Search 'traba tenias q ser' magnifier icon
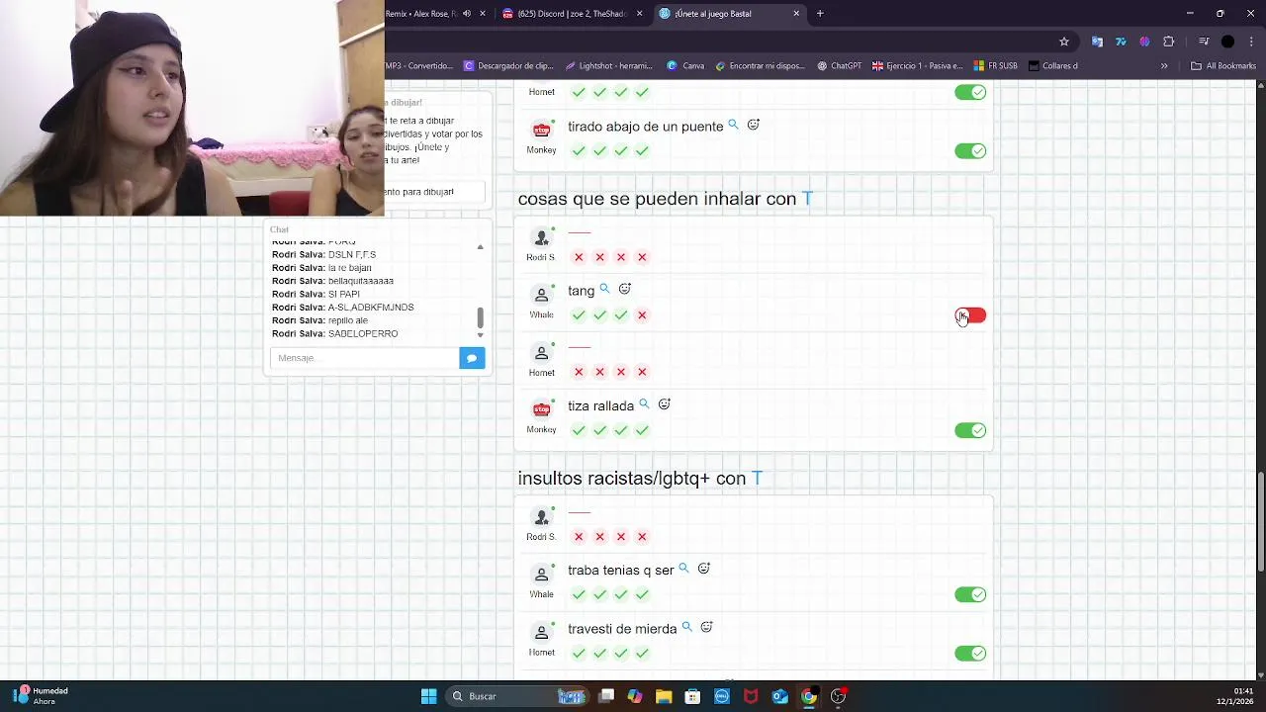The image size is (1266, 712). pos(683,569)
